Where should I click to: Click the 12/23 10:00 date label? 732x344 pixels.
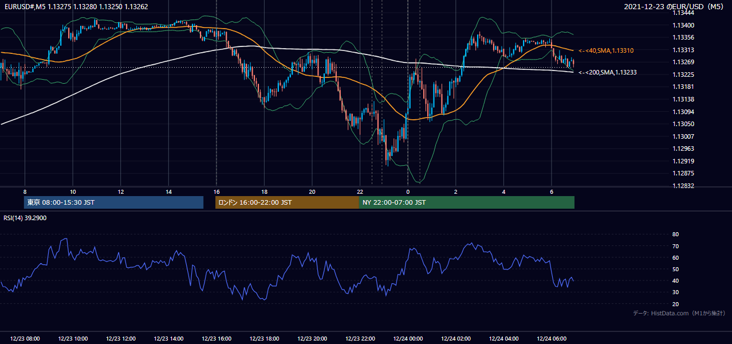[73, 339]
